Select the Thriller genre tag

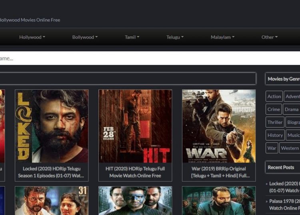[275, 122]
